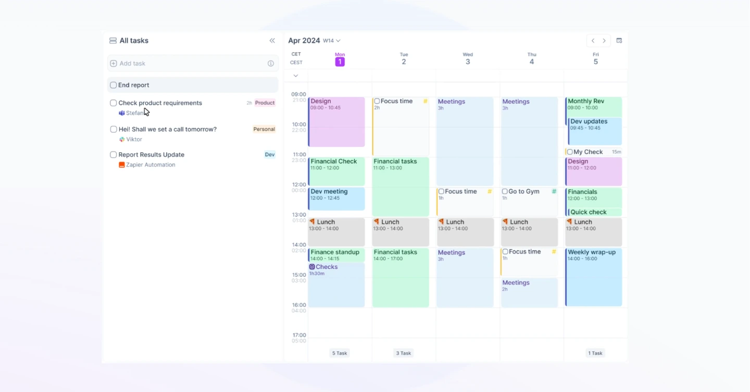Open Thursday 2h Meetings block

[529, 292]
